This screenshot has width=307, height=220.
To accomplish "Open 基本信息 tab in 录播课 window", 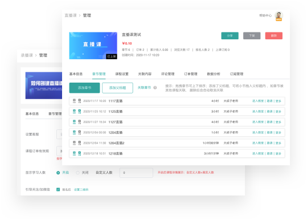I will [x=32, y=114].
